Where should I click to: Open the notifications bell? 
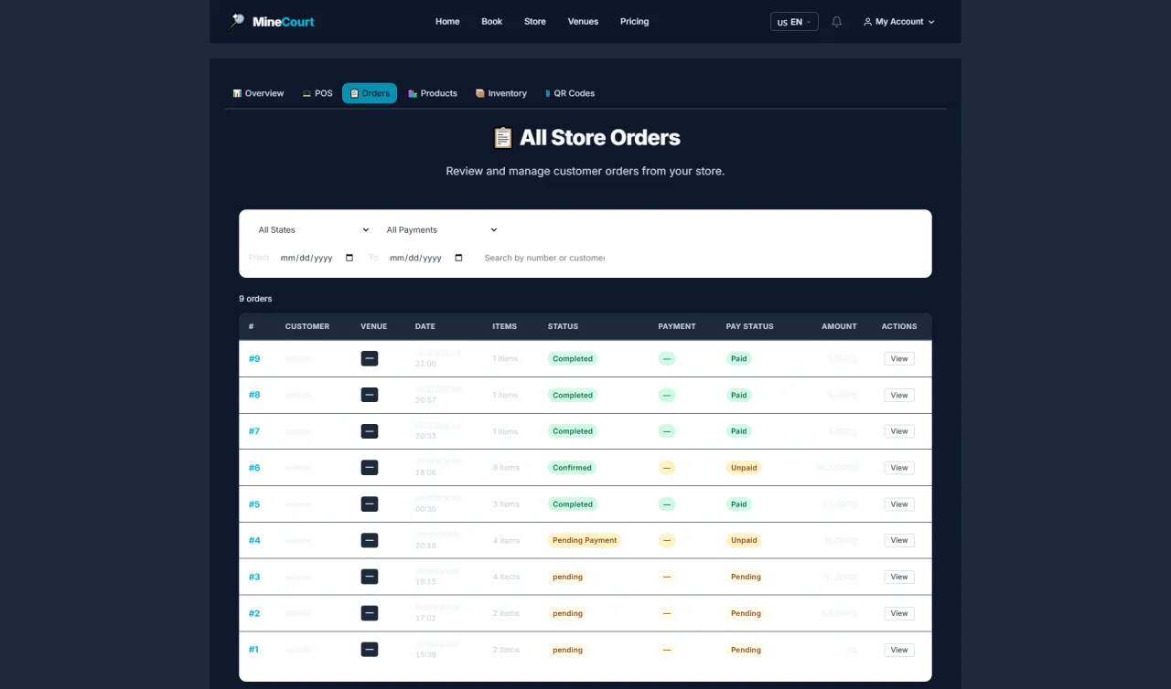[x=836, y=22]
